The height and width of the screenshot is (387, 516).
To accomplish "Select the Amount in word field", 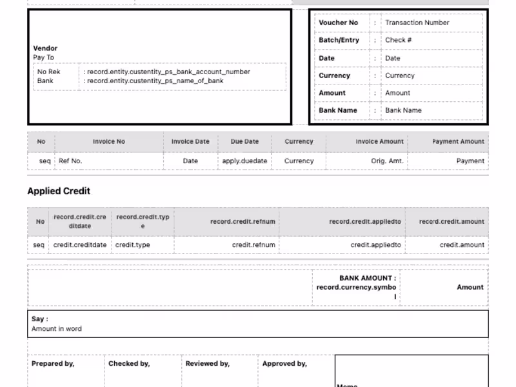I will click(x=57, y=329).
